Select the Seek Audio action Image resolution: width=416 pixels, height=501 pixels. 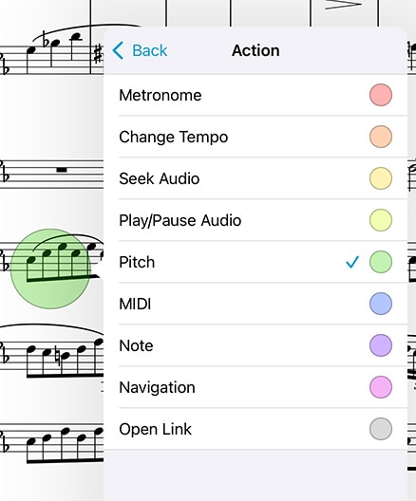[255, 178]
